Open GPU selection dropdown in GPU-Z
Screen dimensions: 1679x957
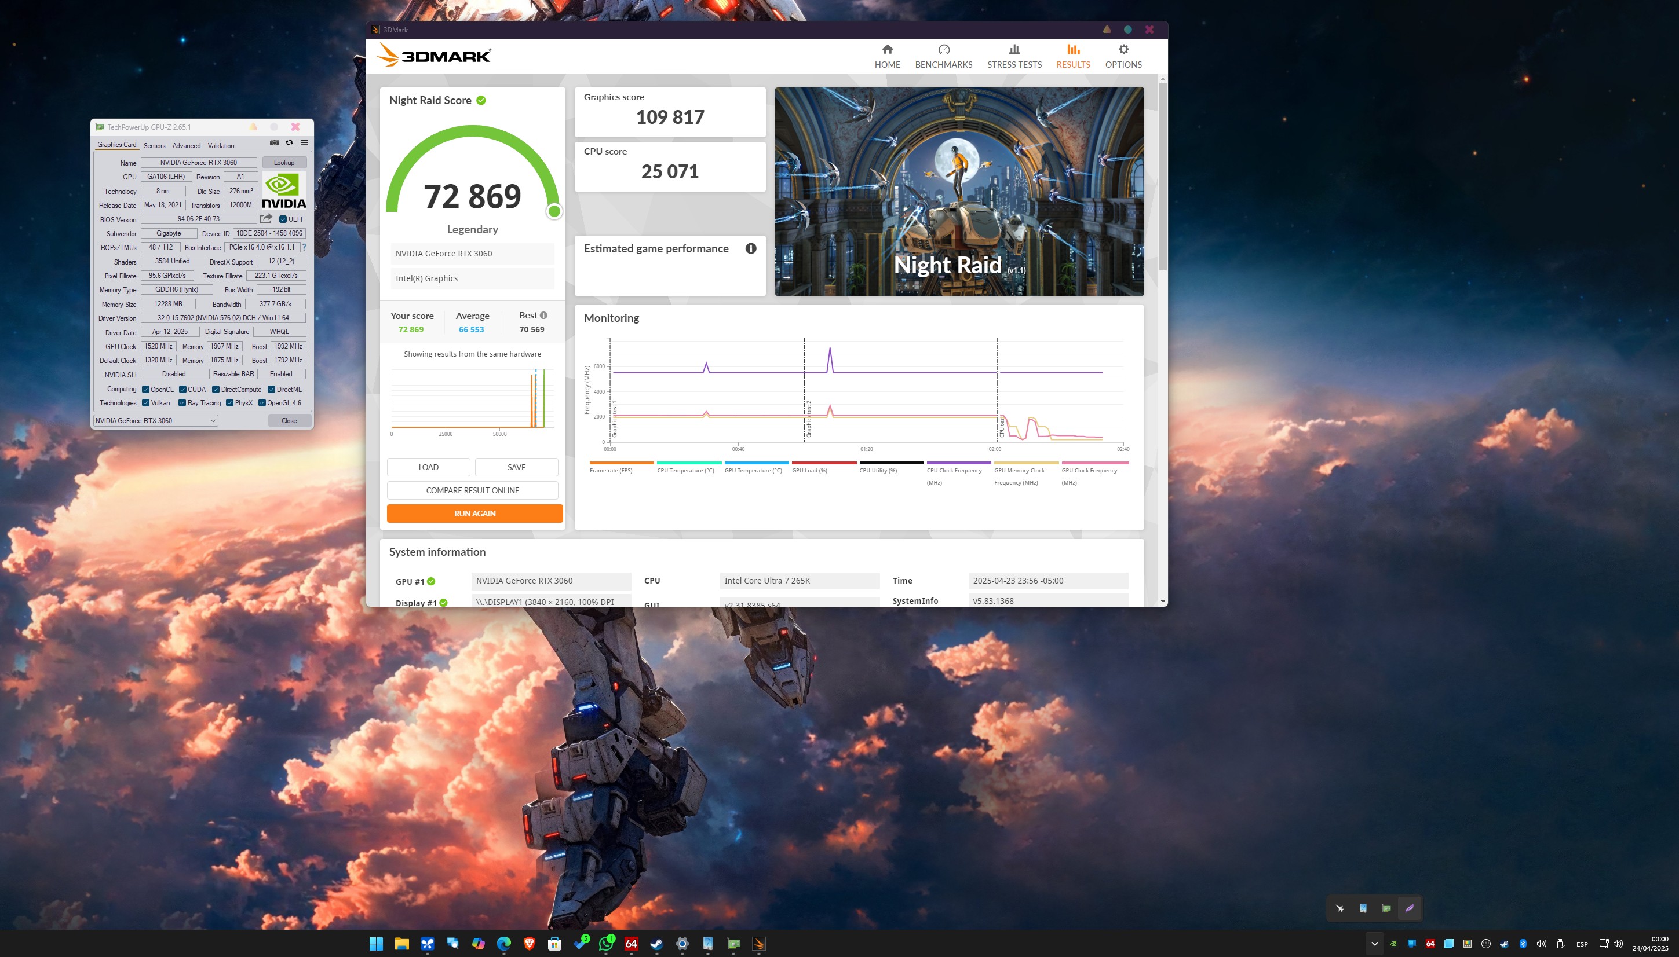point(155,421)
